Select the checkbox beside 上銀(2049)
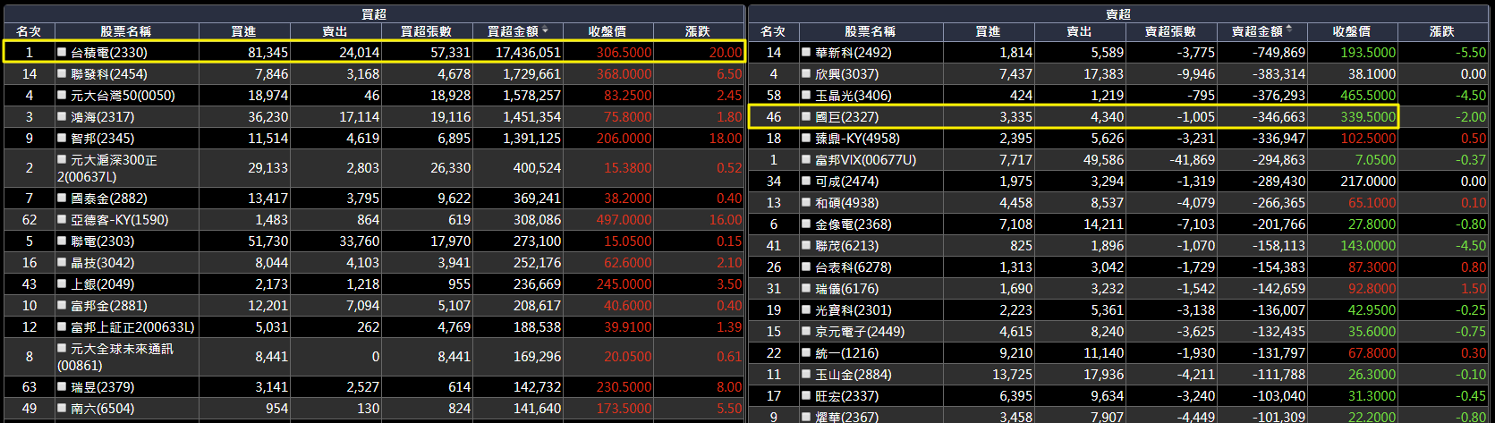 tap(62, 284)
